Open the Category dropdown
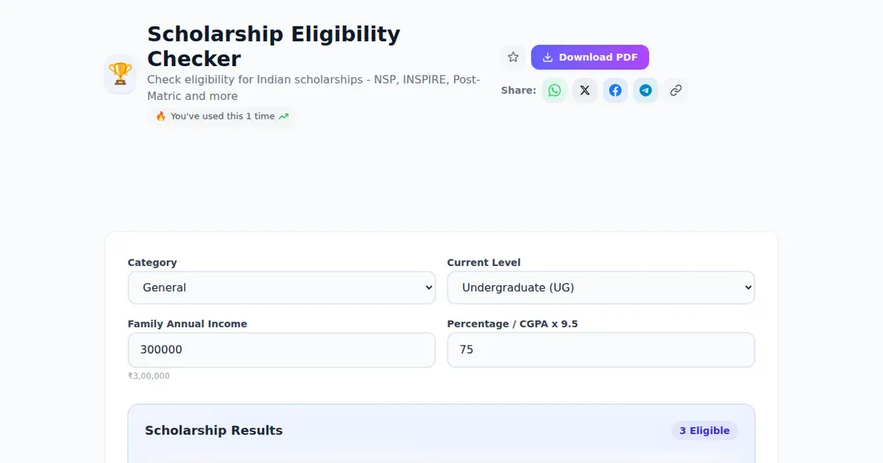This screenshot has width=883, height=463. tap(282, 287)
